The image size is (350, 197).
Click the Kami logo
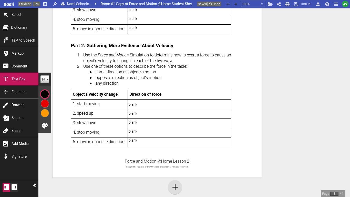(9, 4)
